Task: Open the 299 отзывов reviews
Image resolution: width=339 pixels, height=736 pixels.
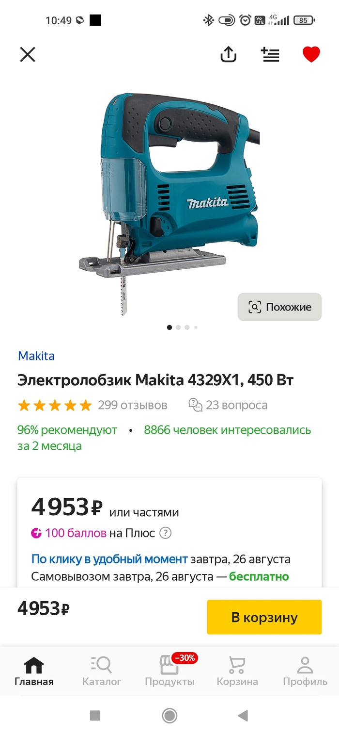Action: [132, 405]
